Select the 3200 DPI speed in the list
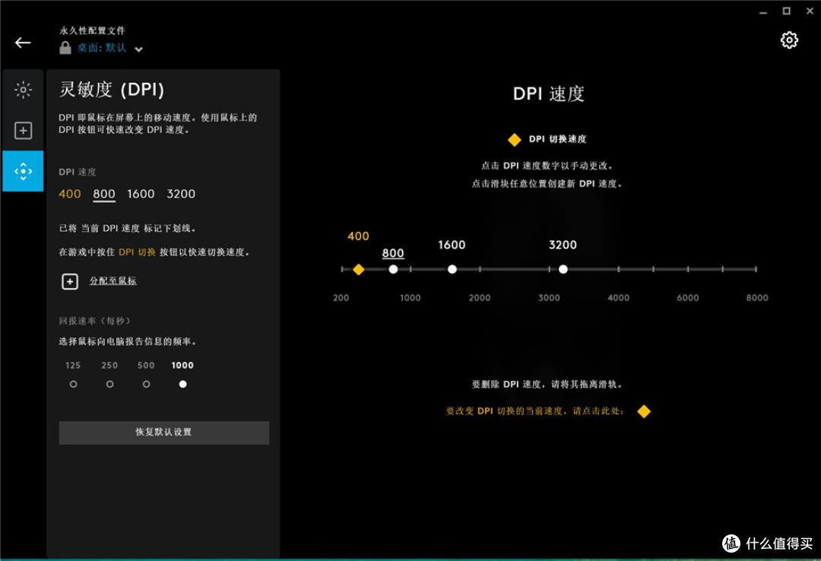821x561 pixels. coord(181,194)
